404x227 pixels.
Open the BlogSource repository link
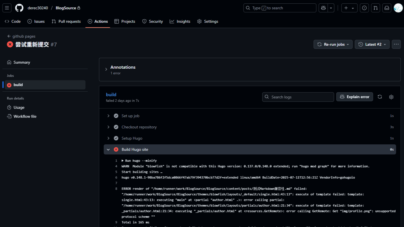[x=66, y=8]
